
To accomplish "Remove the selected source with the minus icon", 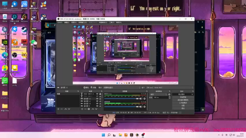I will pyautogui.click(x=85, y=109).
